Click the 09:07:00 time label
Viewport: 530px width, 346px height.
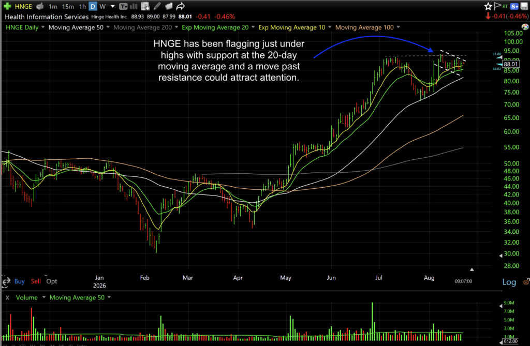point(463,281)
